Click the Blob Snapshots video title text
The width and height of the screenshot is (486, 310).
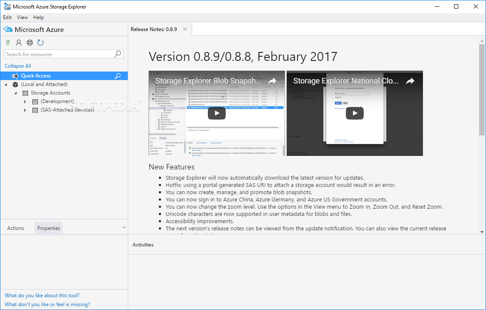[x=208, y=81]
